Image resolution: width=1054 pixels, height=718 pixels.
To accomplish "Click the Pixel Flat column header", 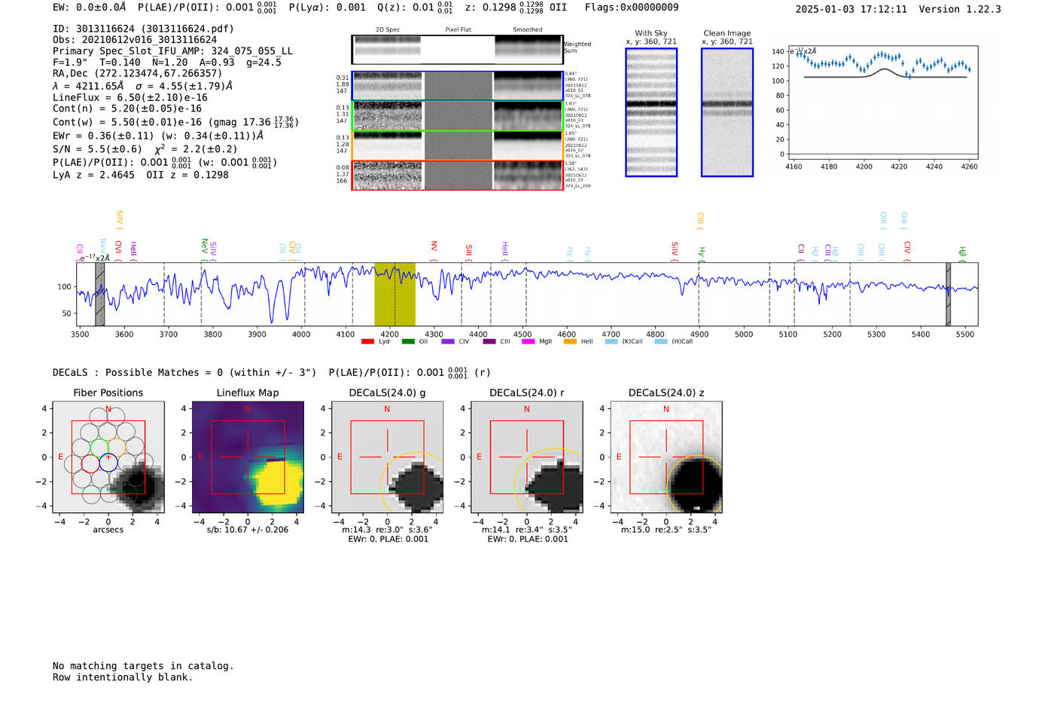I will pos(458,30).
